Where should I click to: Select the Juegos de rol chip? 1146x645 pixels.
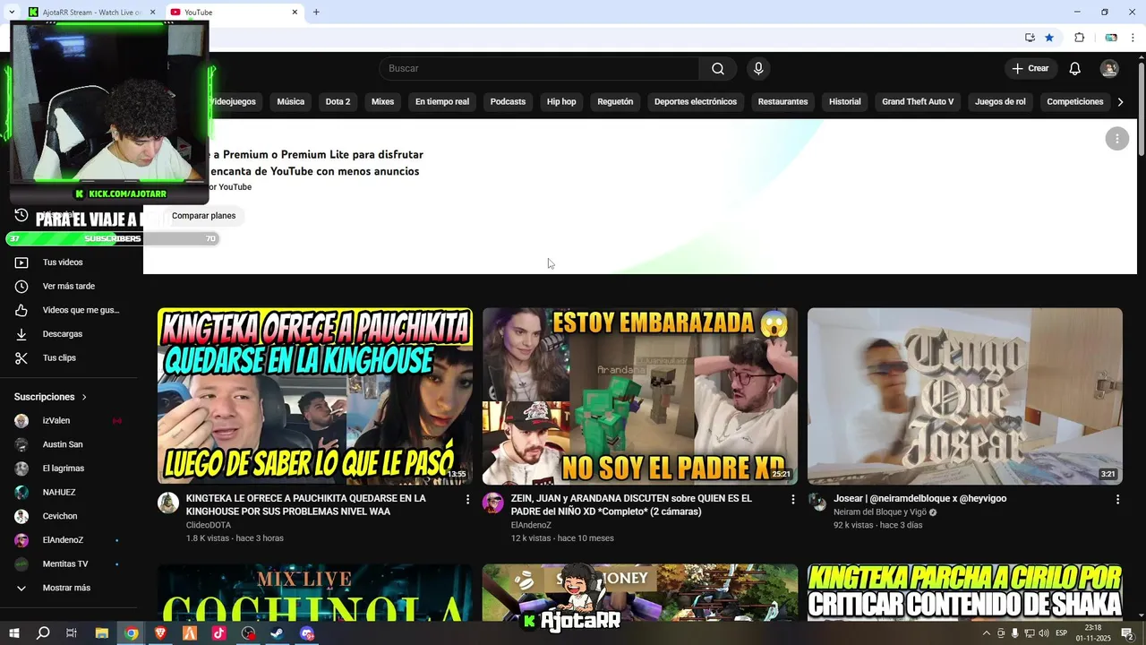click(1000, 102)
